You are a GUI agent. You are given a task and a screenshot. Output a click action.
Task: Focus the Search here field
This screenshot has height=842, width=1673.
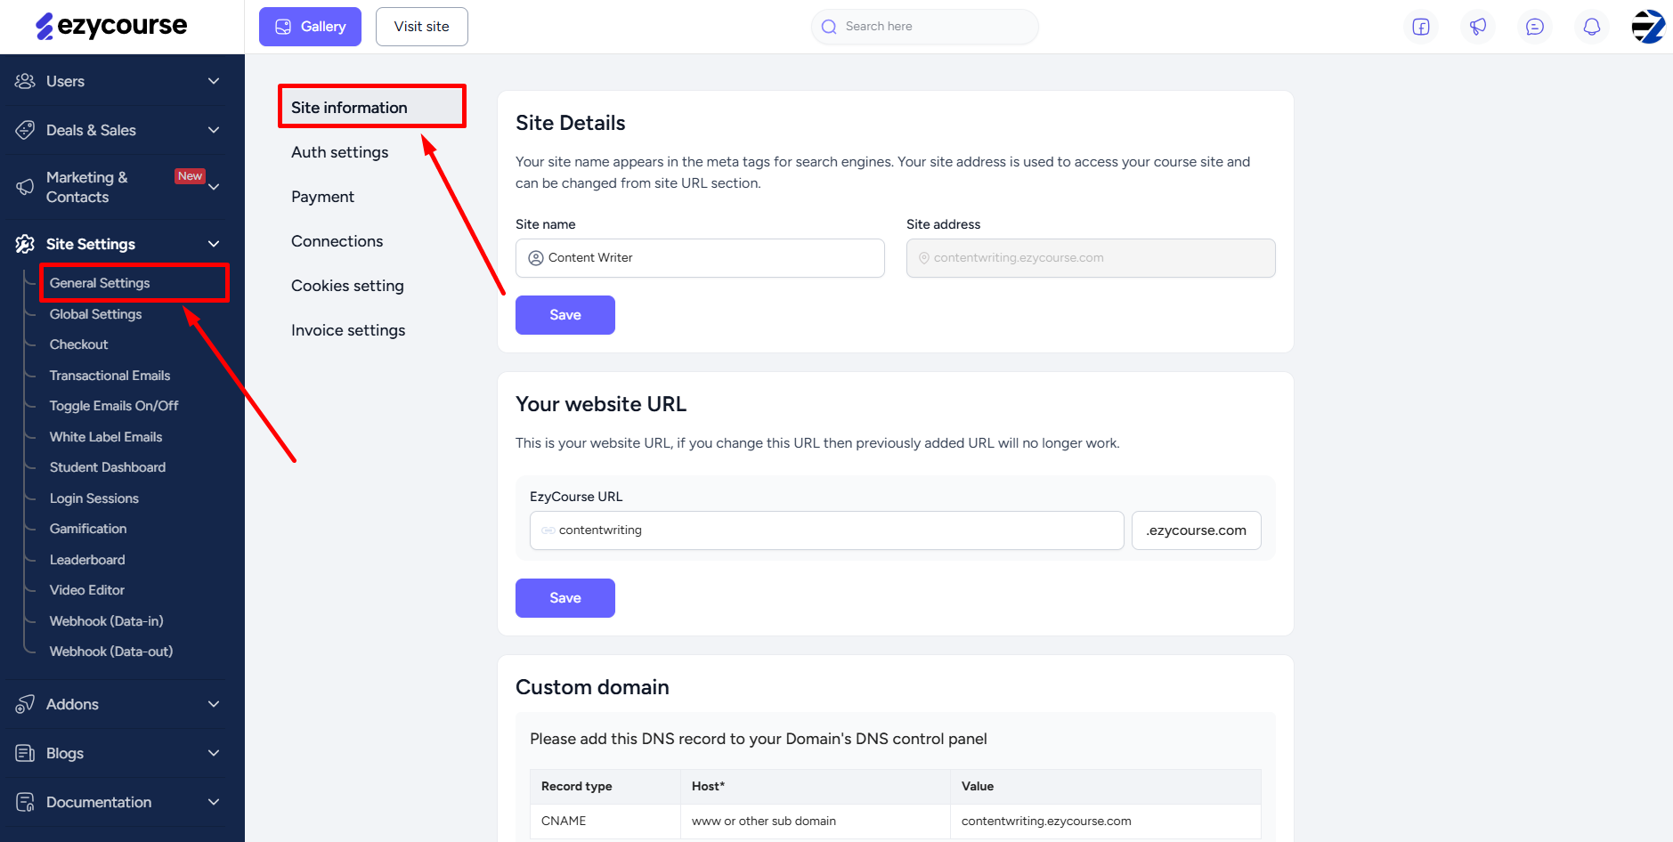coord(924,27)
